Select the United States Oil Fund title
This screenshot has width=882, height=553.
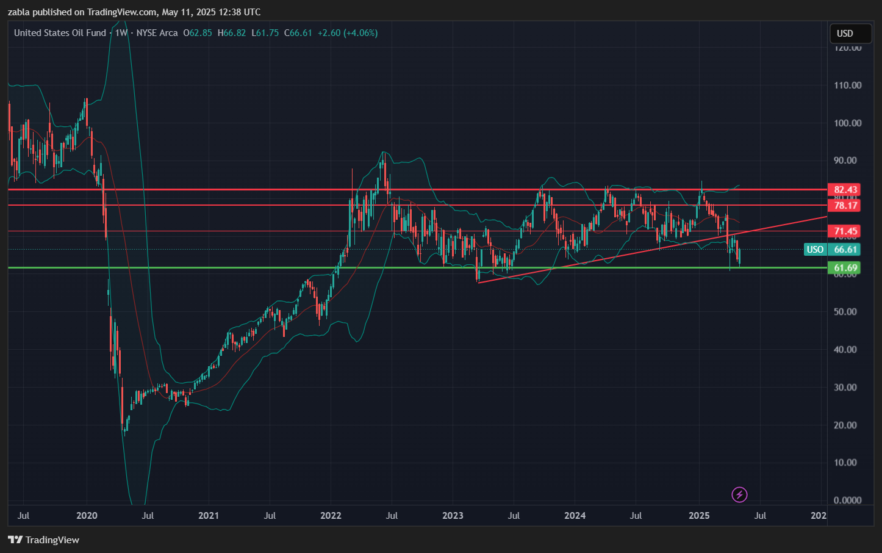pyautogui.click(x=60, y=33)
